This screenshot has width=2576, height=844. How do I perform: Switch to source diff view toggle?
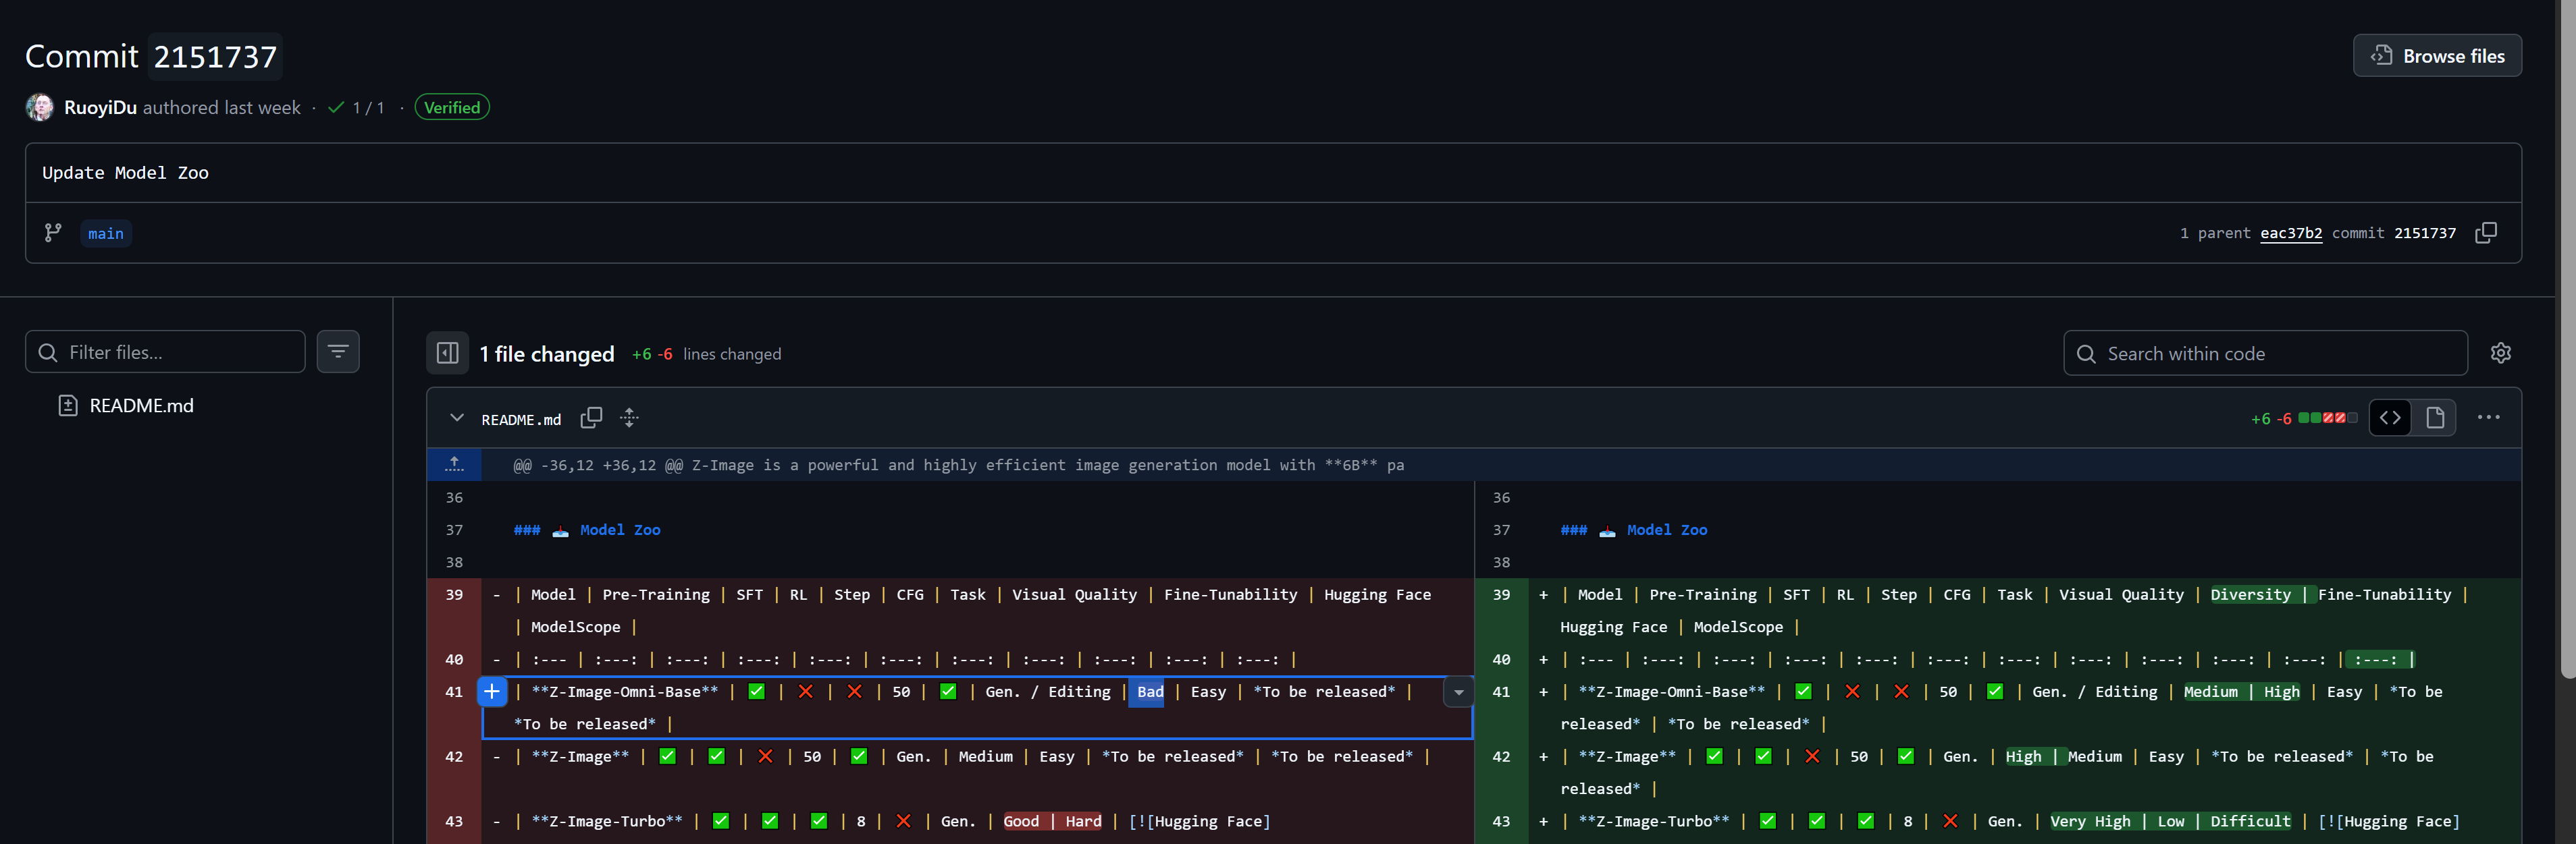(2390, 418)
